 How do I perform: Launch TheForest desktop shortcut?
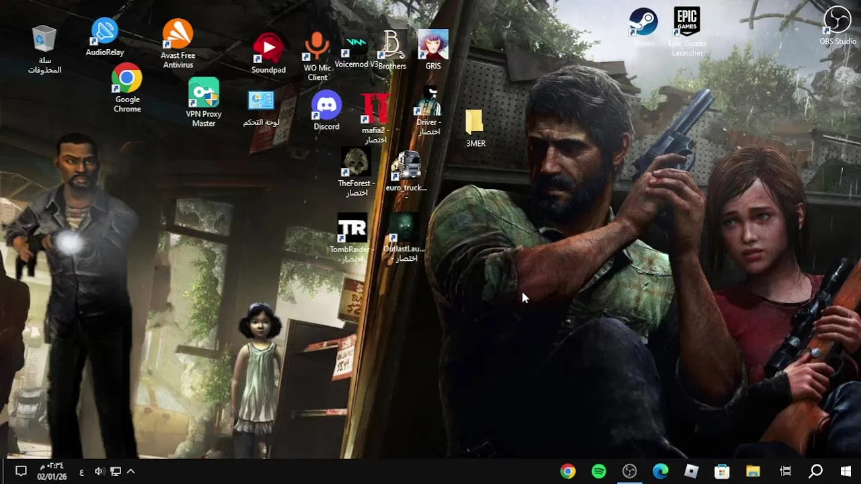click(356, 173)
